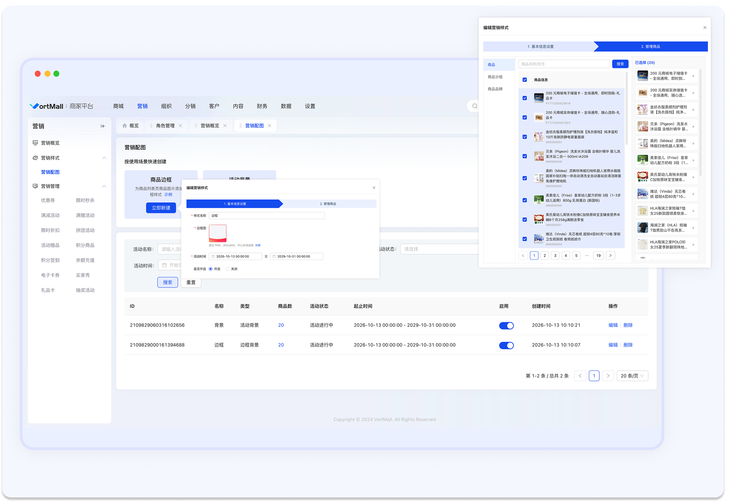The height and width of the screenshot is (502, 730).
Task: Switch to 商品分组 side tab
Action: (x=495, y=77)
